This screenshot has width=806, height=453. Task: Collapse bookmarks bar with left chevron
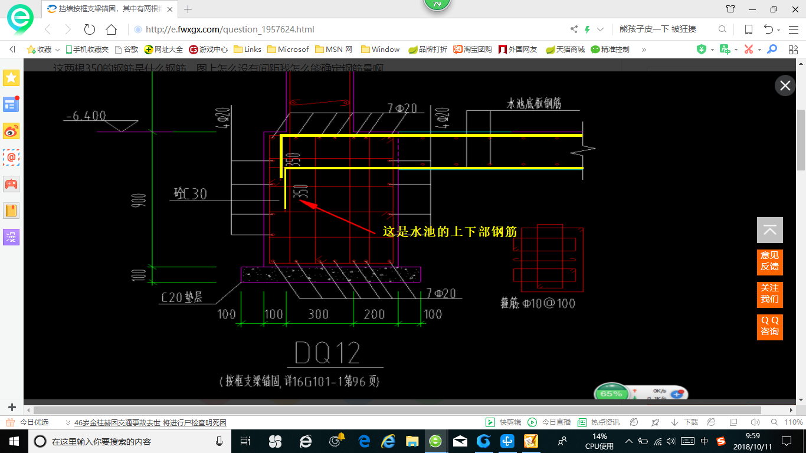(x=12, y=50)
